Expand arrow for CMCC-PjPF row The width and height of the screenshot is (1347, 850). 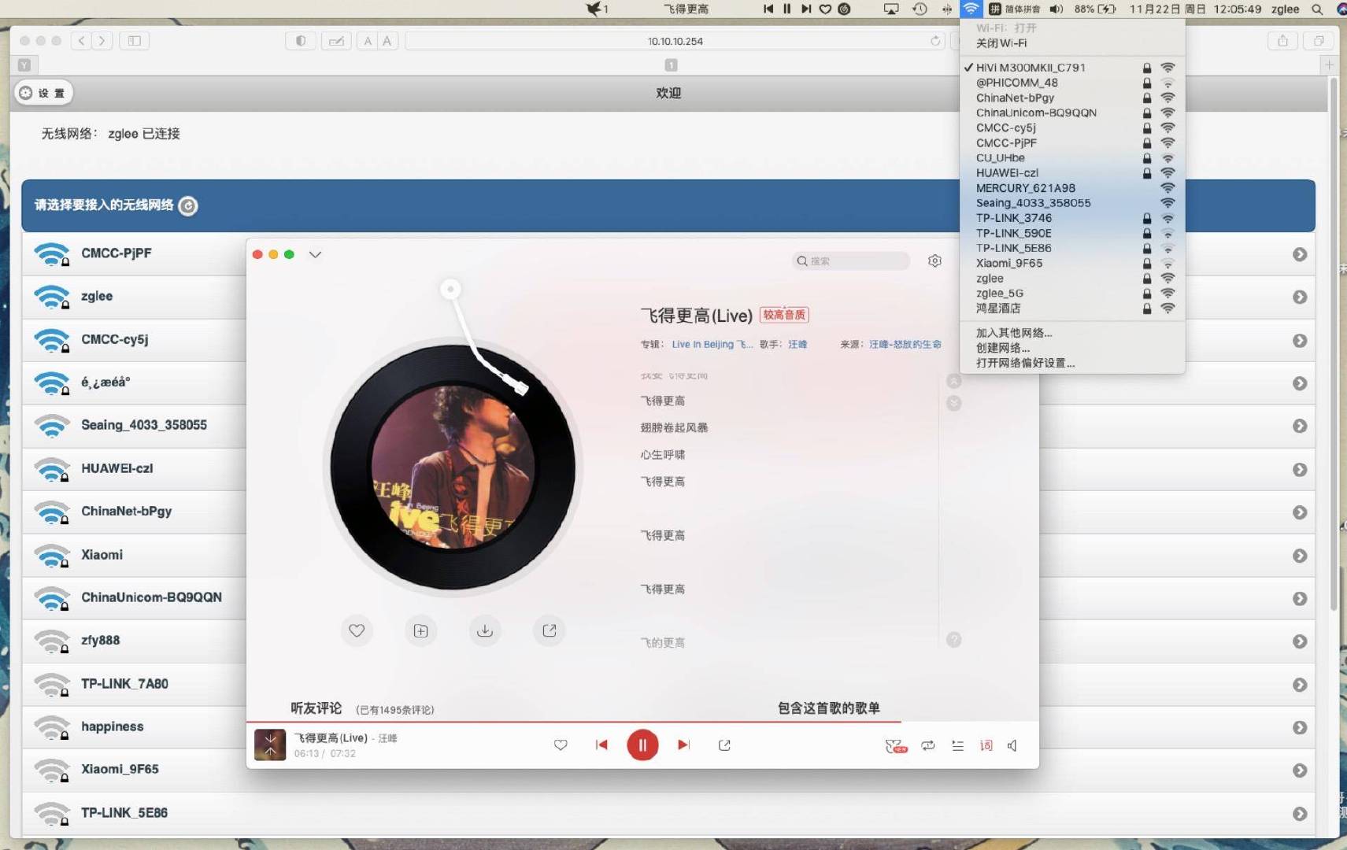tap(1300, 254)
